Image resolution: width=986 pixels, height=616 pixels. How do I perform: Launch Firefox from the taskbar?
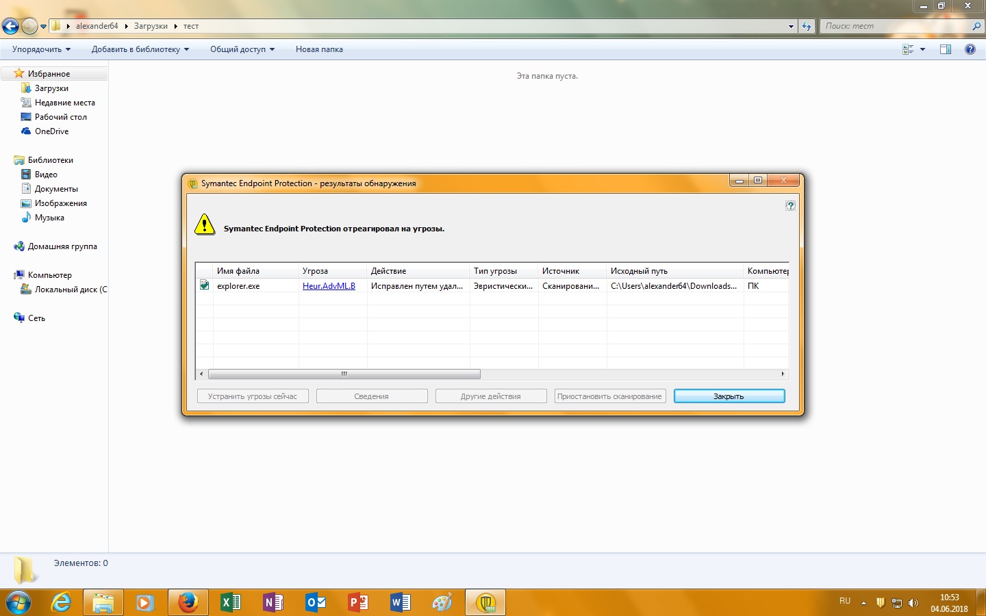coord(188,602)
